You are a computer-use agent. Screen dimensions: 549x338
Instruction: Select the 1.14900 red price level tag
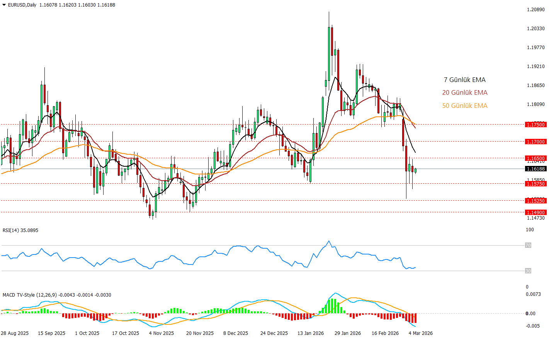click(535, 212)
